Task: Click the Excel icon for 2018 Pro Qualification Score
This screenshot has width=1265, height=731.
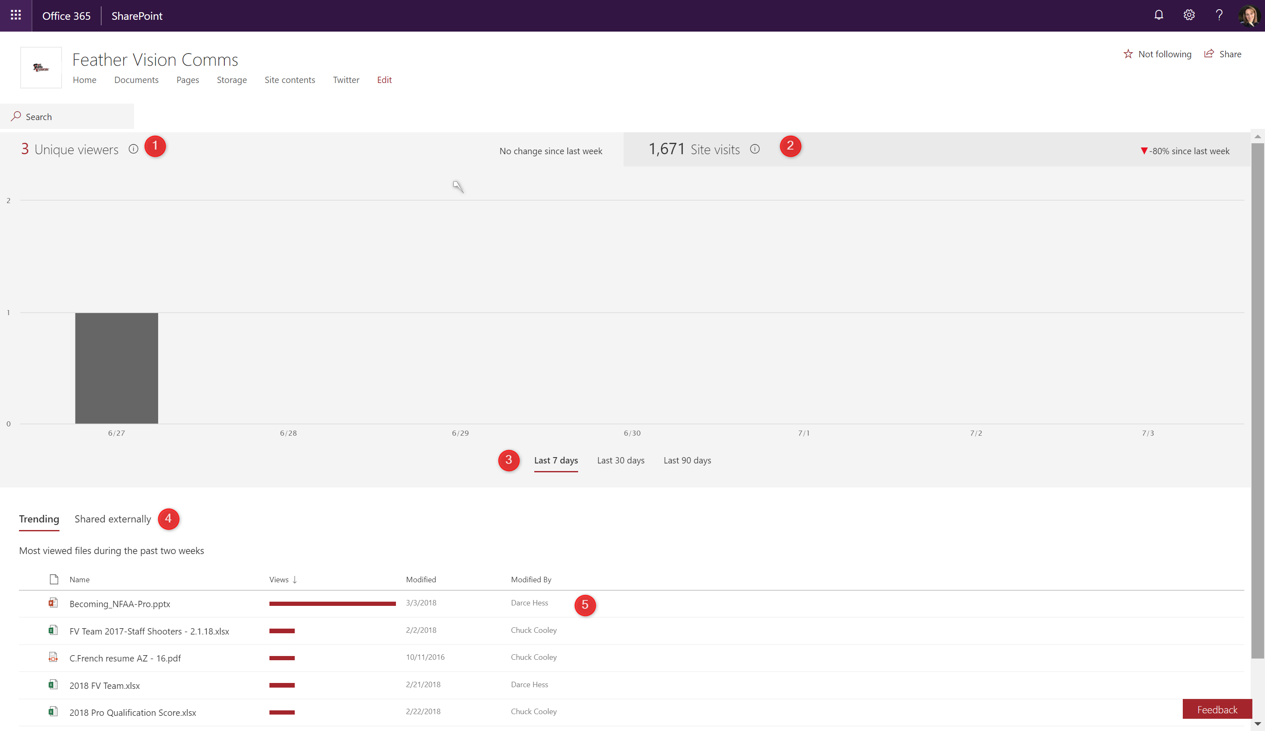Action: [53, 712]
